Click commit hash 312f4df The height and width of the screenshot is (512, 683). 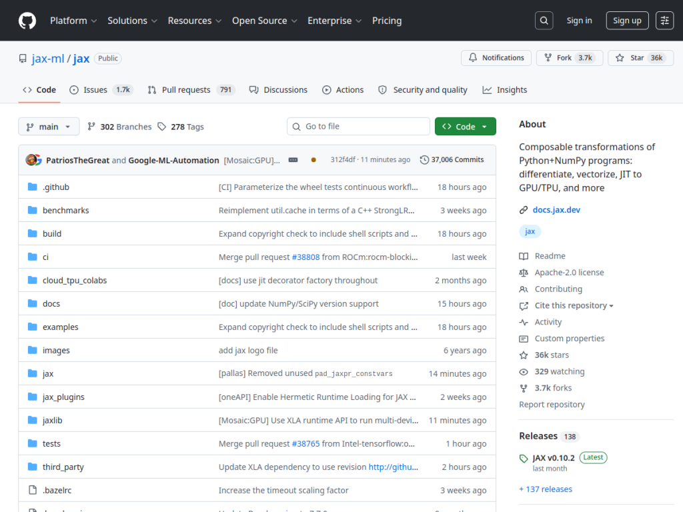[x=343, y=160]
